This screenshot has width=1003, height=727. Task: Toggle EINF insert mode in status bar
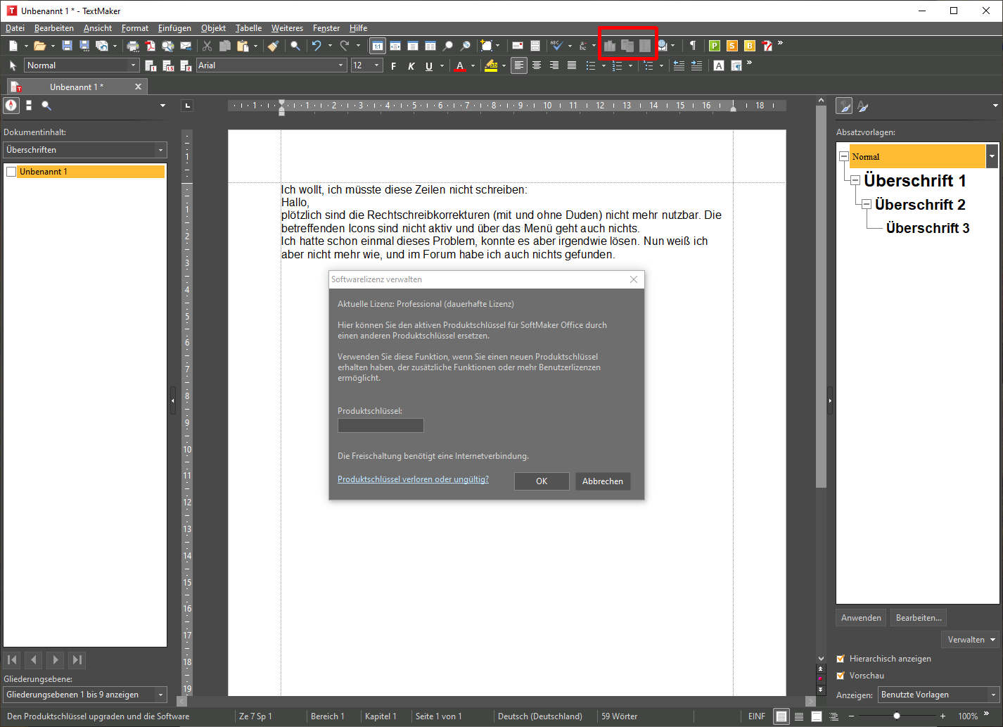[757, 716]
